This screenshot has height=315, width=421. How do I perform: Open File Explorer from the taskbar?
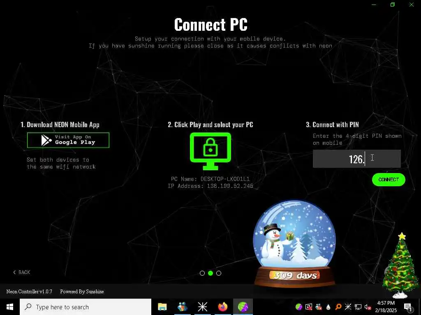click(162, 307)
